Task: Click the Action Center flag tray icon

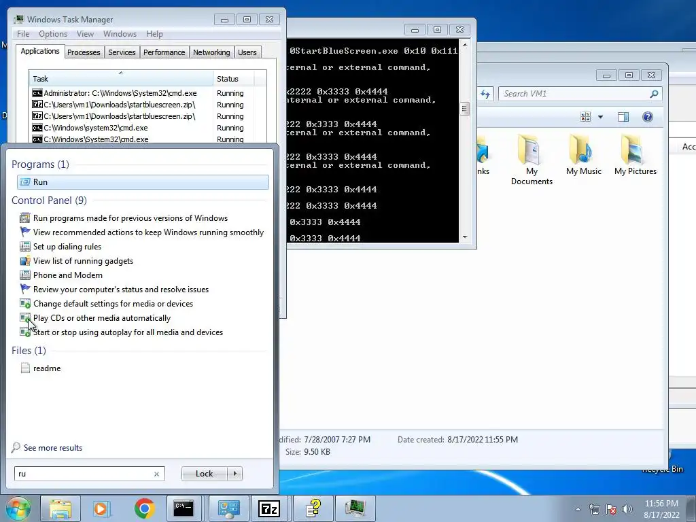Action: click(x=611, y=509)
